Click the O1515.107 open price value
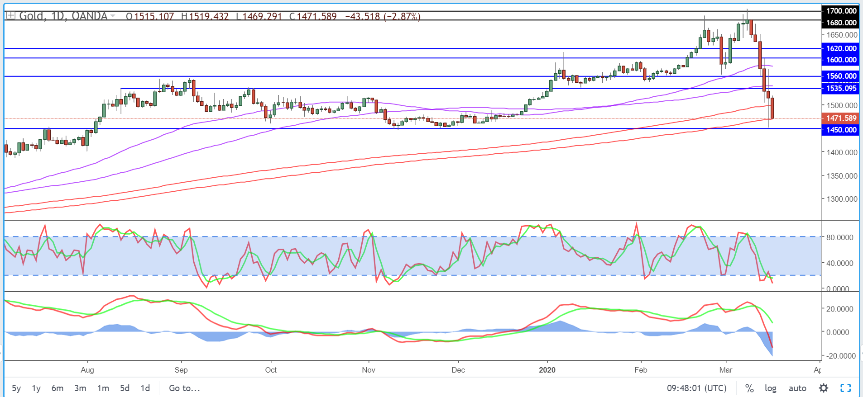This screenshot has height=397, width=863. 150,16
